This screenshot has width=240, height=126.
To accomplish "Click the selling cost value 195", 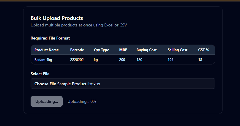I will (170, 60).
